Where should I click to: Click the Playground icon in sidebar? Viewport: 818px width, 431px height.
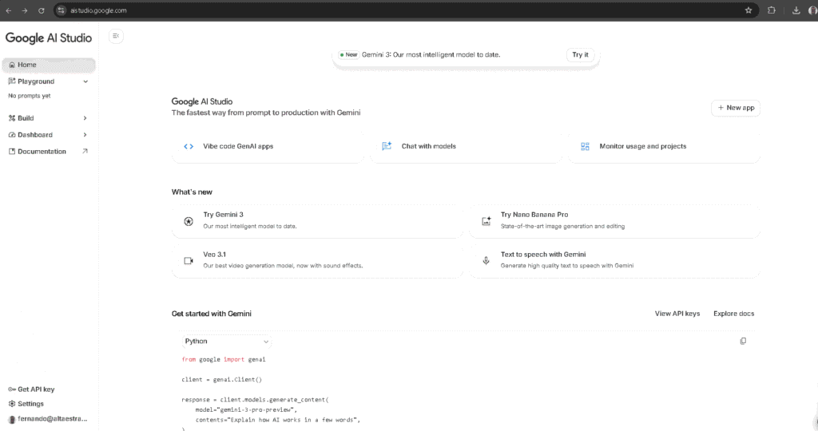12,81
